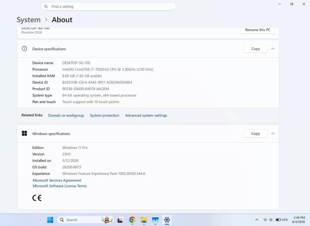This screenshot has width=310, height=226.
Task: Click the taskbar Search box
Action: tap(85, 220)
